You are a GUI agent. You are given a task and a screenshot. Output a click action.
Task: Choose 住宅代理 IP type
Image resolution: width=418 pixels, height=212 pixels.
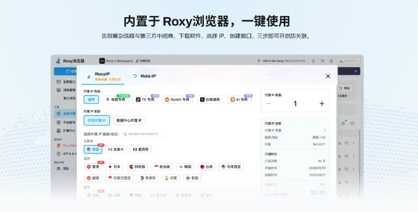97,121
